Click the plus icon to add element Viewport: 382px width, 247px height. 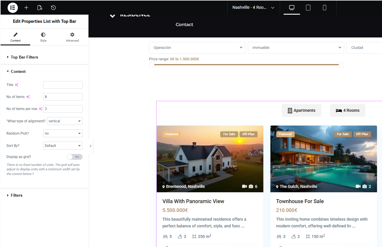point(26,8)
